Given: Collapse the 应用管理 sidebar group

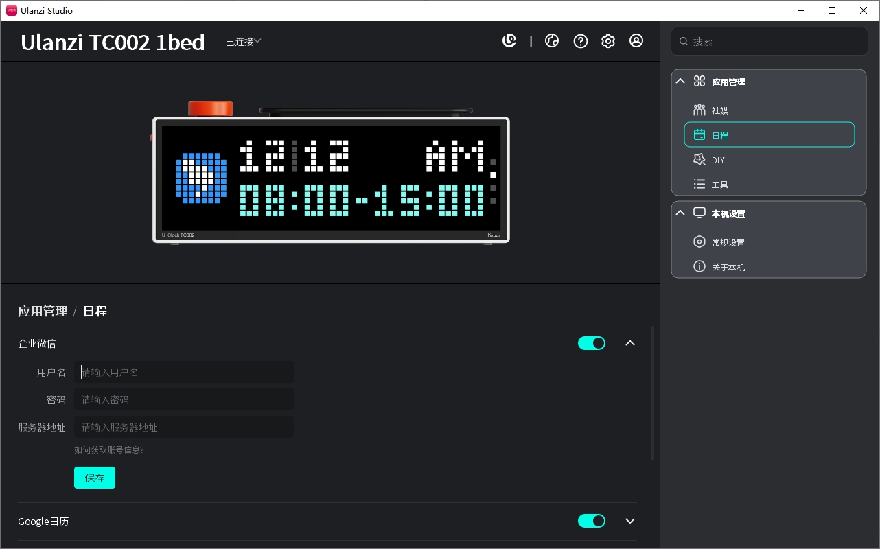Looking at the screenshot, I should tap(680, 81).
